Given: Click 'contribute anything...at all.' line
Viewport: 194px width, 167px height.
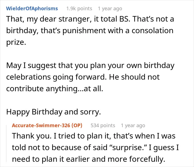Looking at the screenshot, I should tap(55, 89).
